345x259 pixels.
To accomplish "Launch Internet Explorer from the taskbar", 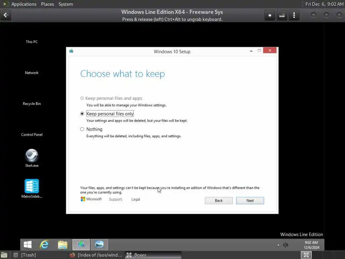I will (44, 244).
